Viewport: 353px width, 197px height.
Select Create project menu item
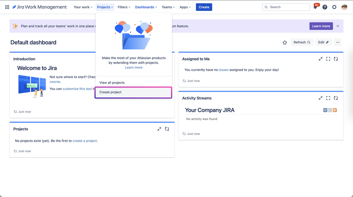click(x=134, y=92)
